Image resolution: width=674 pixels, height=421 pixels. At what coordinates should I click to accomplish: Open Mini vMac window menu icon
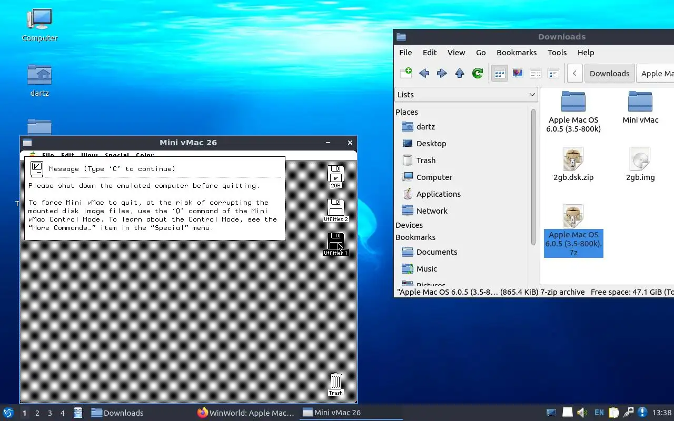pyautogui.click(x=27, y=143)
